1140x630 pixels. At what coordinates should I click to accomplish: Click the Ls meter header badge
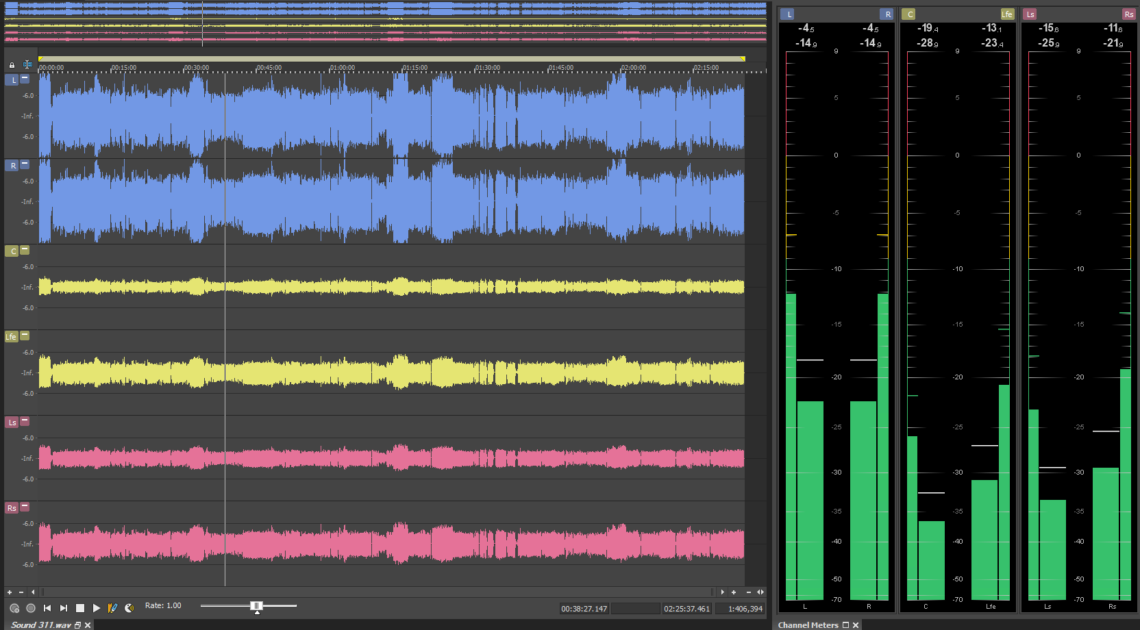coord(1030,14)
